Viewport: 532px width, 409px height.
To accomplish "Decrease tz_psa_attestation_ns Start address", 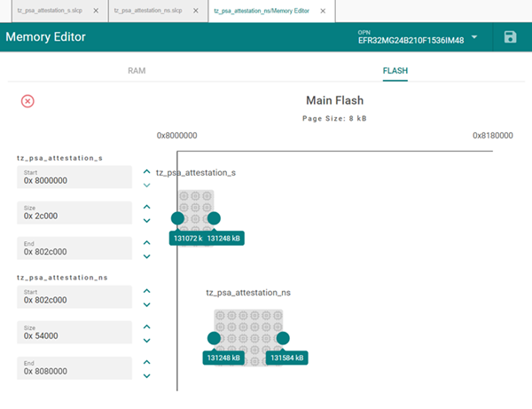I will [x=147, y=304].
